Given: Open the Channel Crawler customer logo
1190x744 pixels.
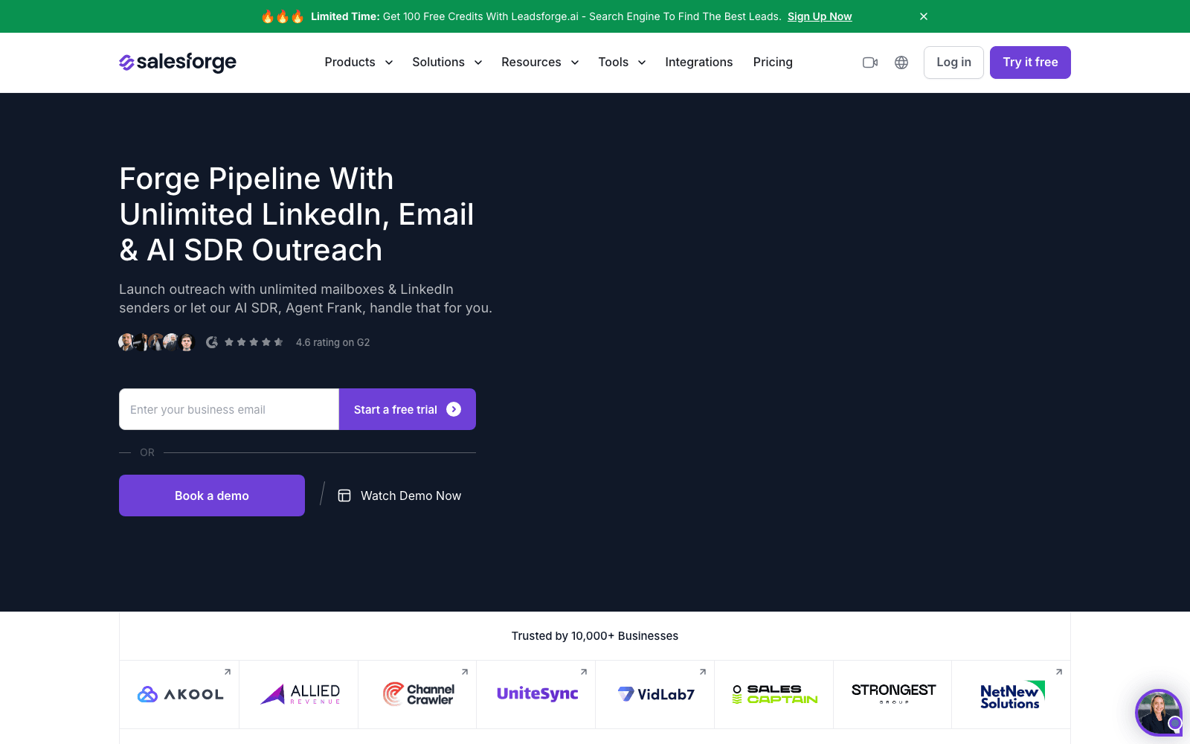Looking at the screenshot, I should (418, 694).
